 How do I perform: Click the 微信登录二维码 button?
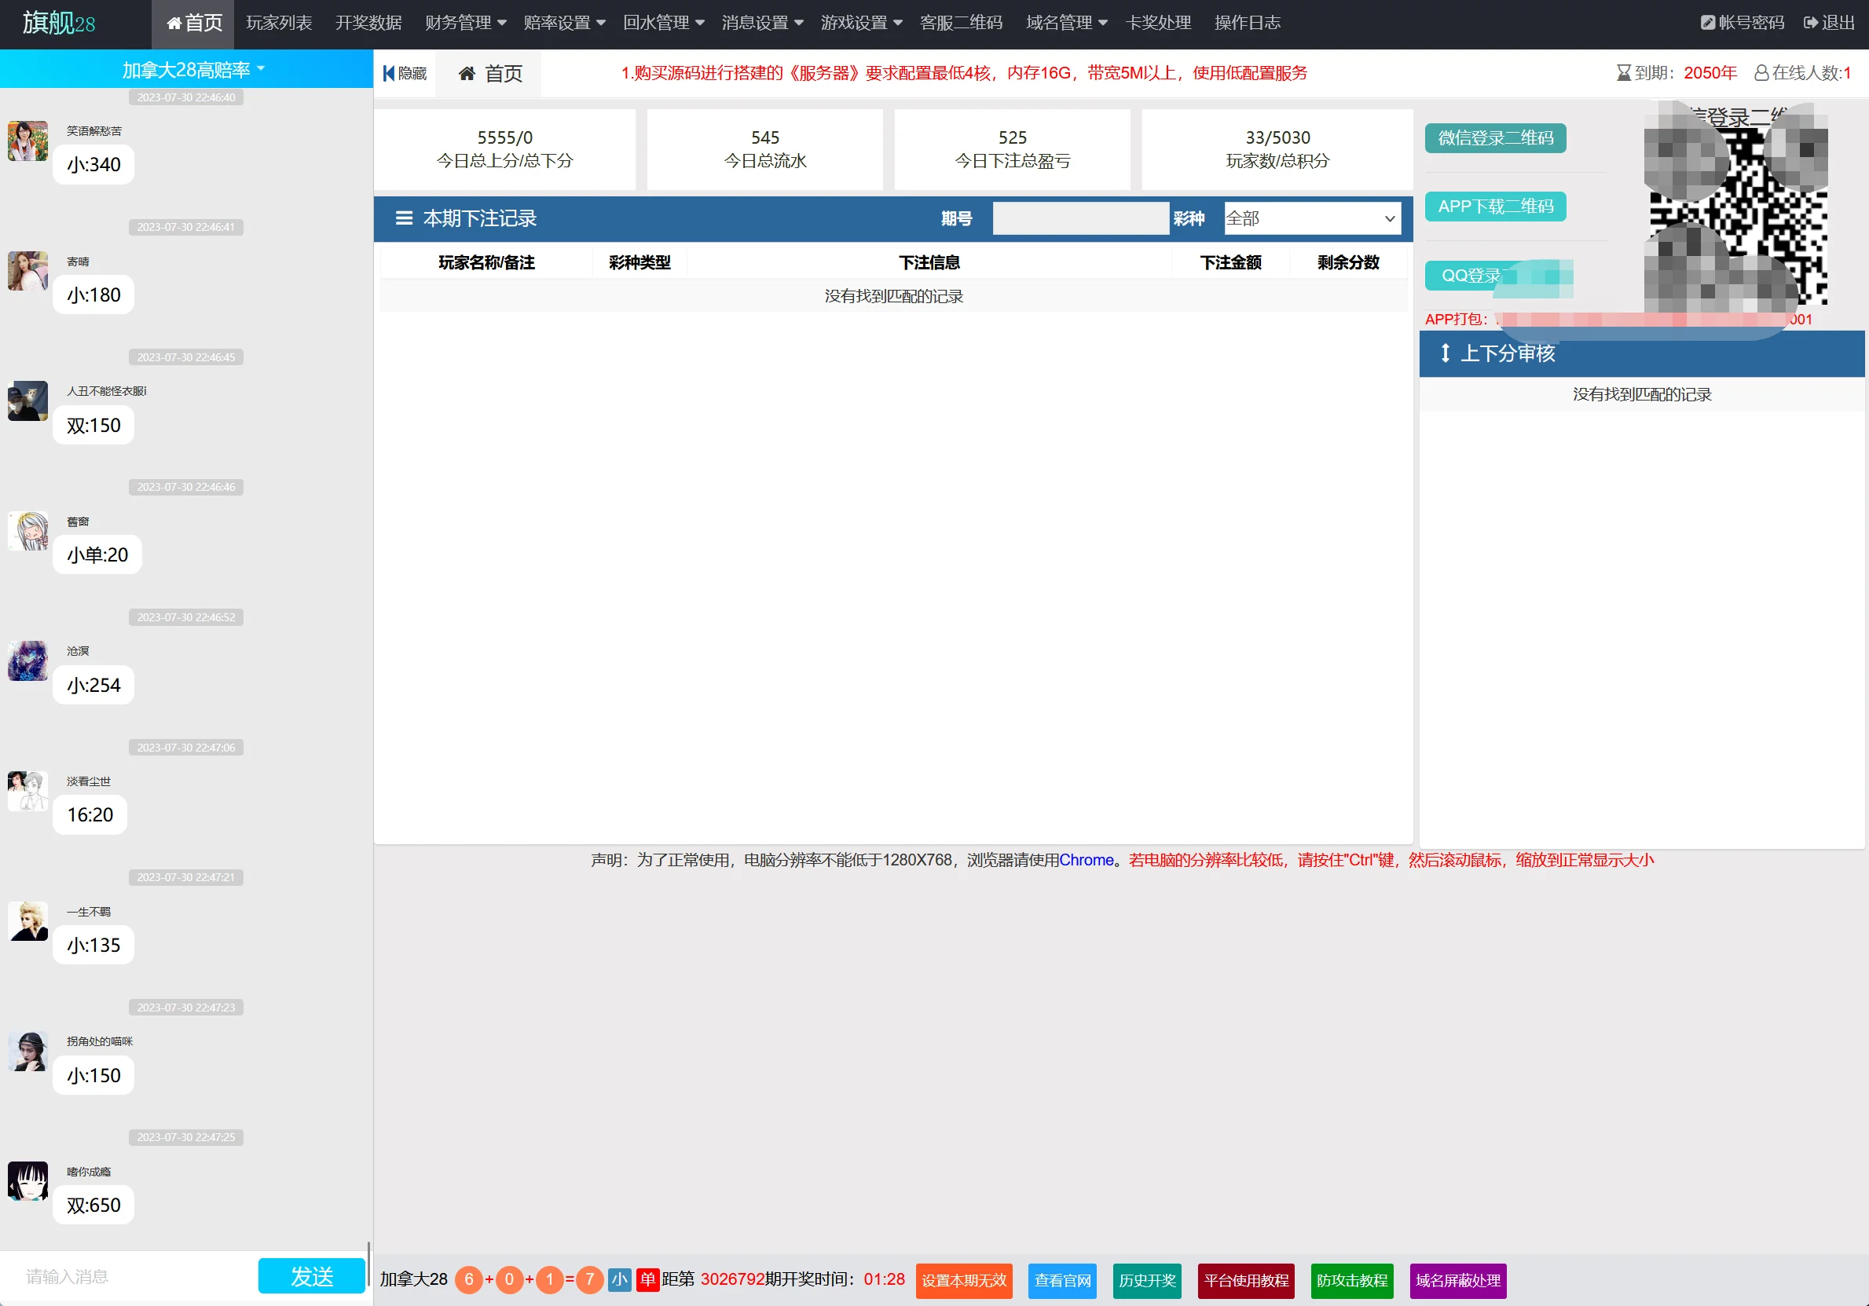coord(1494,138)
